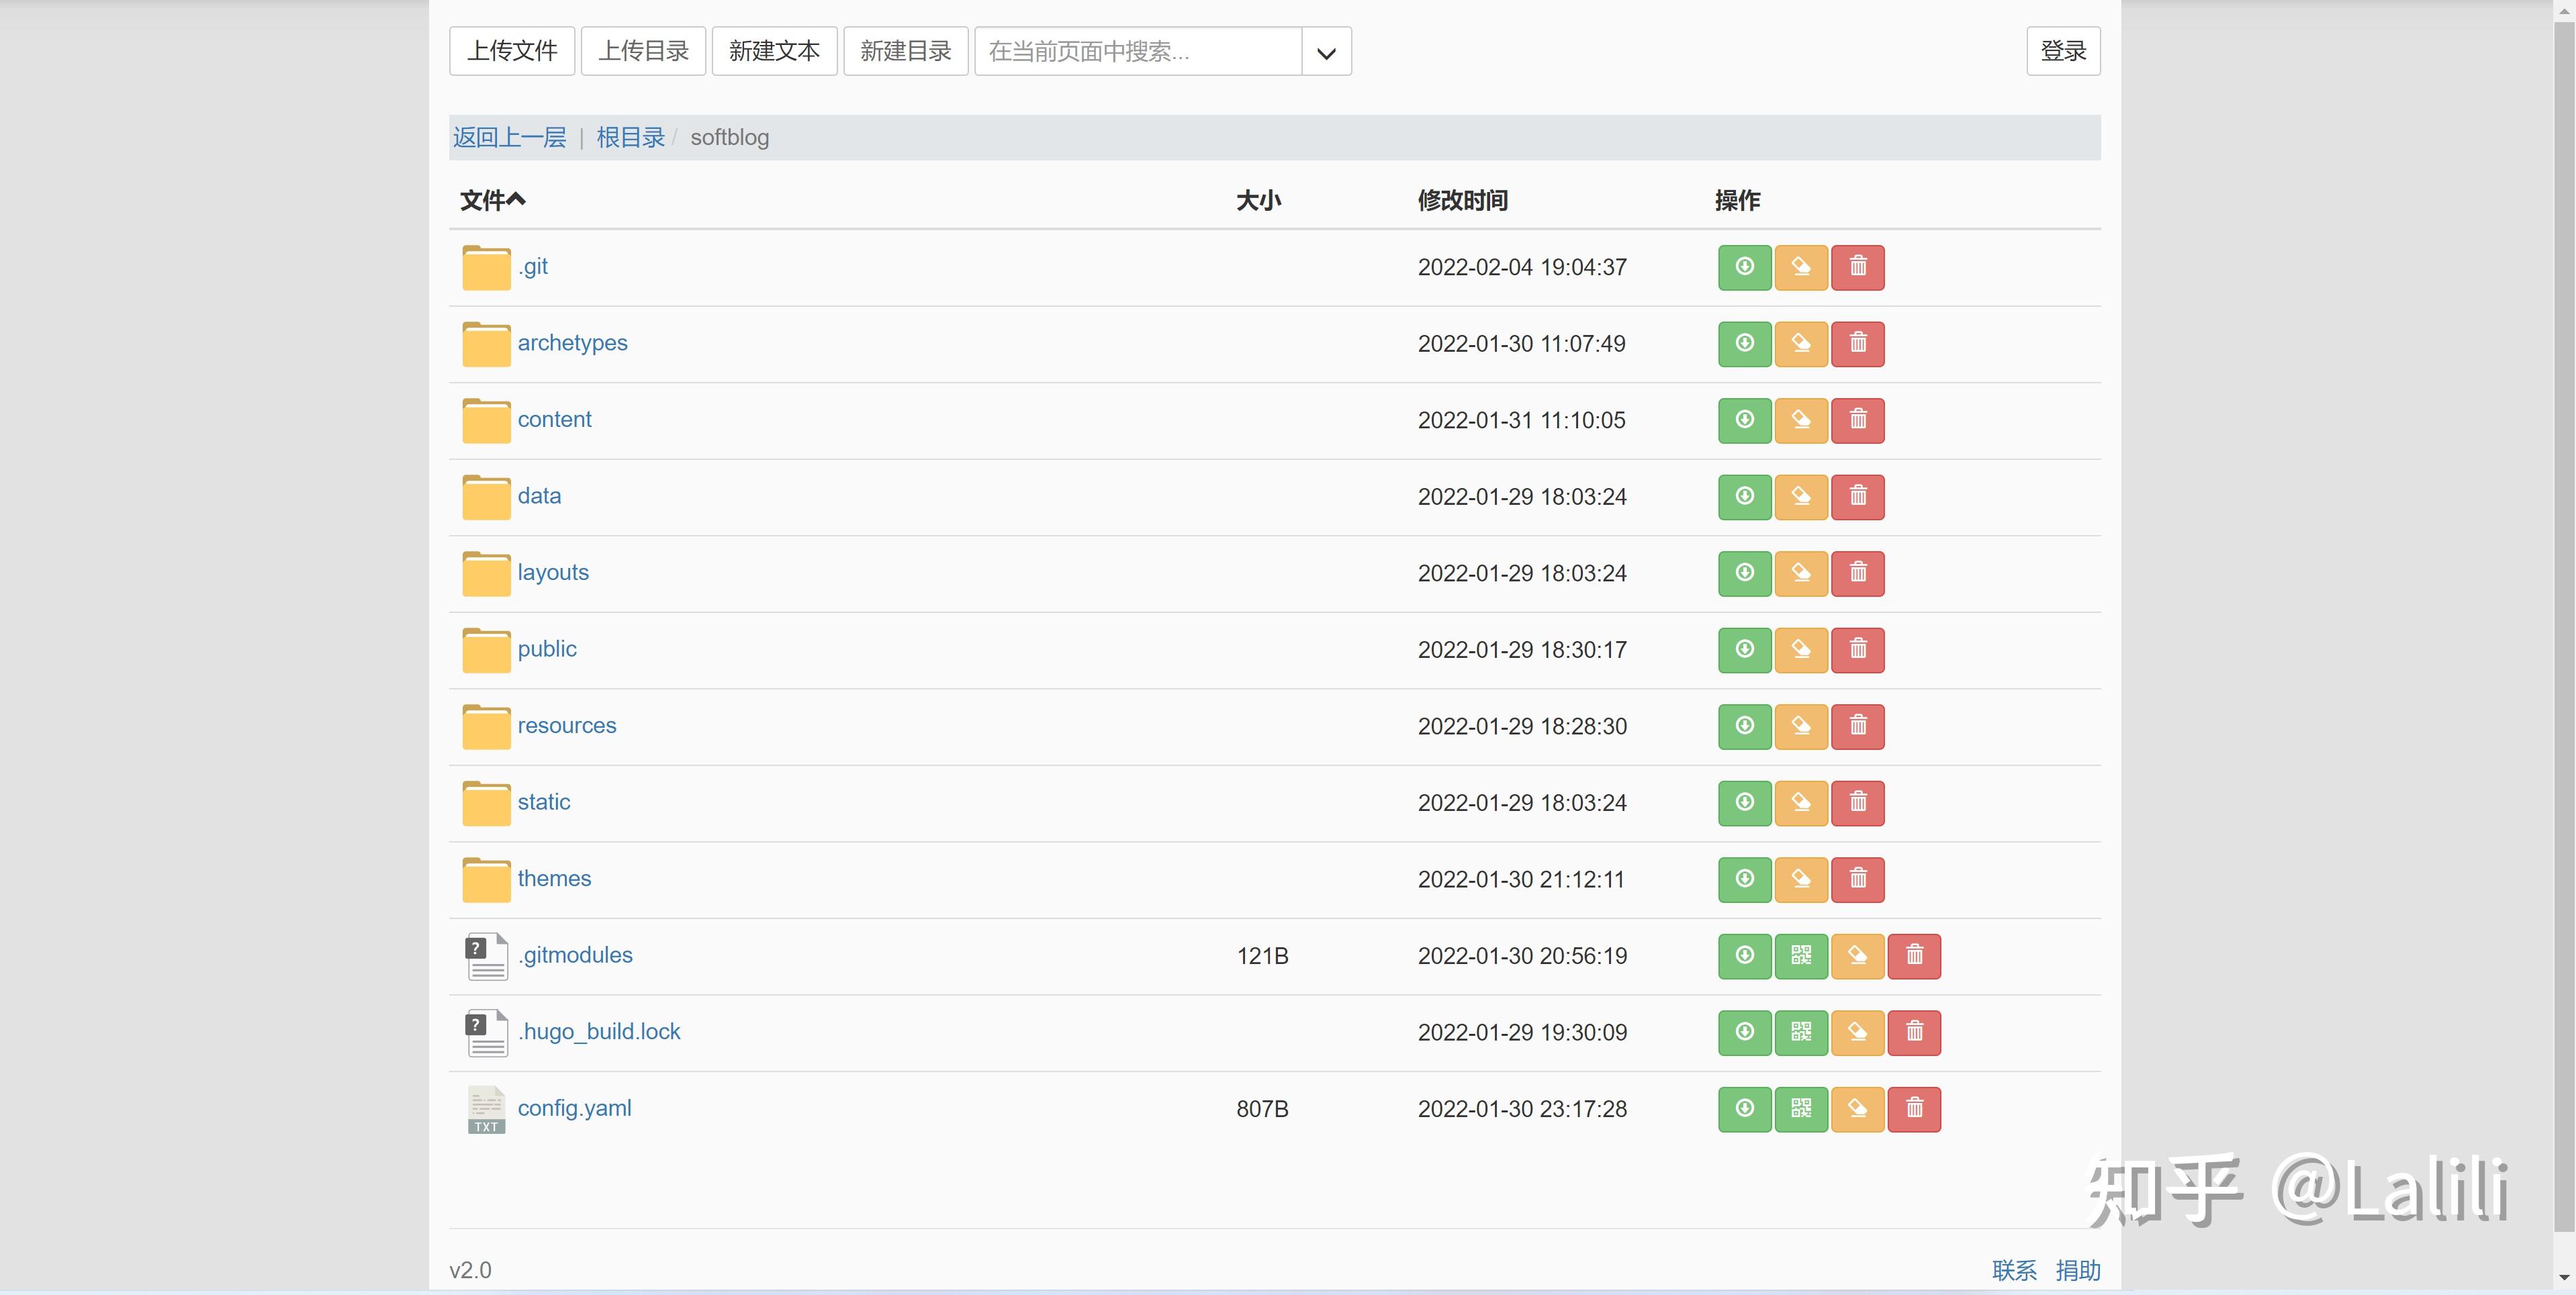
Task: Go to 根目录 in the breadcrumb
Action: [x=630, y=138]
